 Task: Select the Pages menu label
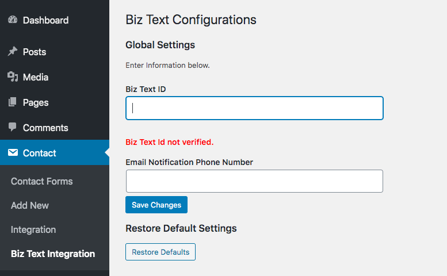tap(36, 102)
